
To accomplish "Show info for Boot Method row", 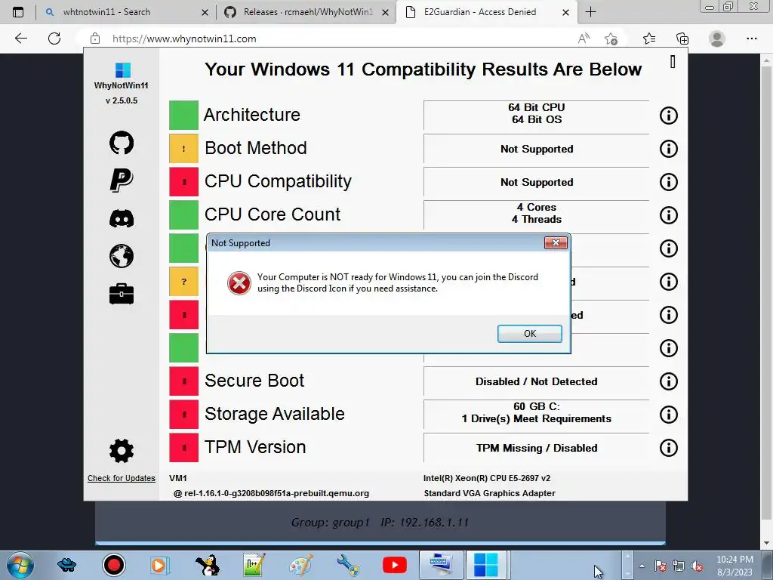I will (x=669, y=149).
